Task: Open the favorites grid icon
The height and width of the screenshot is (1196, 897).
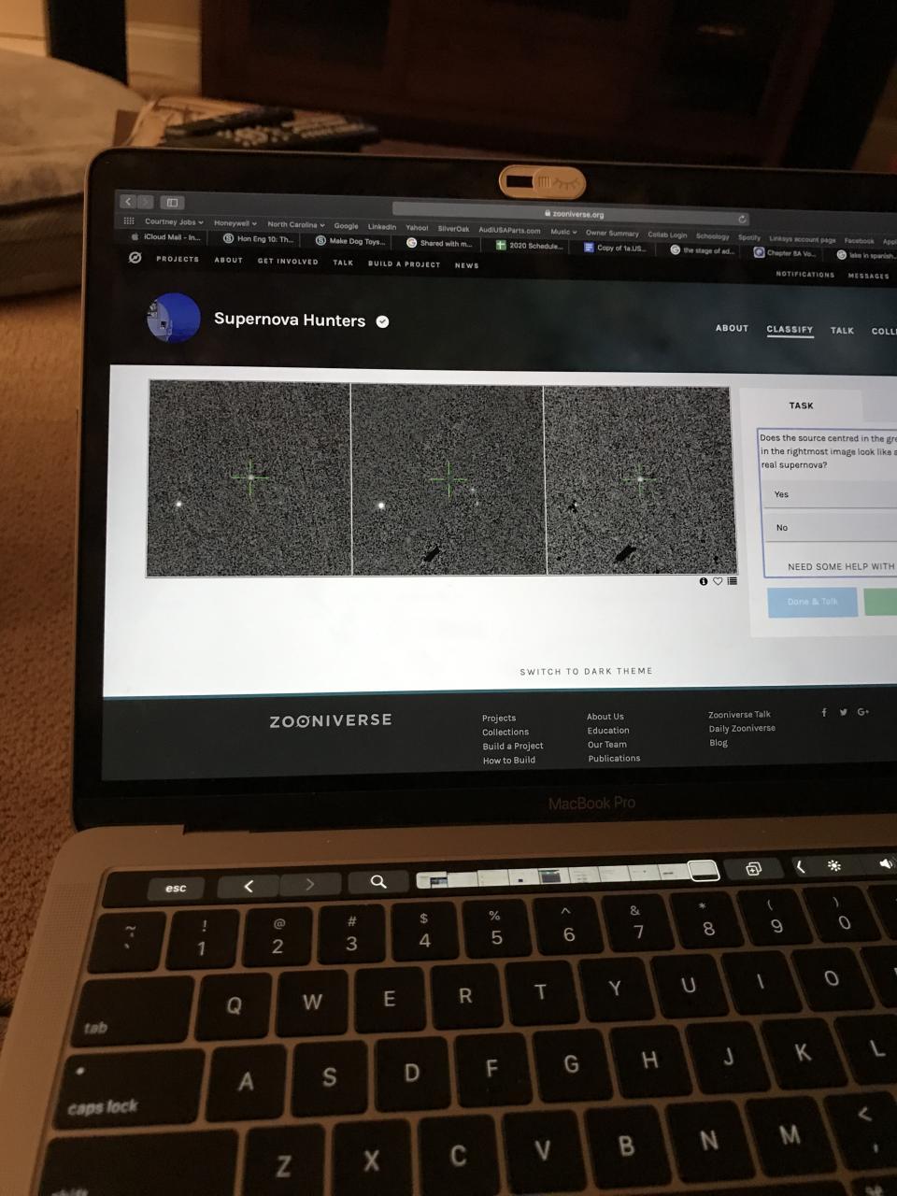Action: (x=129, y=221)
